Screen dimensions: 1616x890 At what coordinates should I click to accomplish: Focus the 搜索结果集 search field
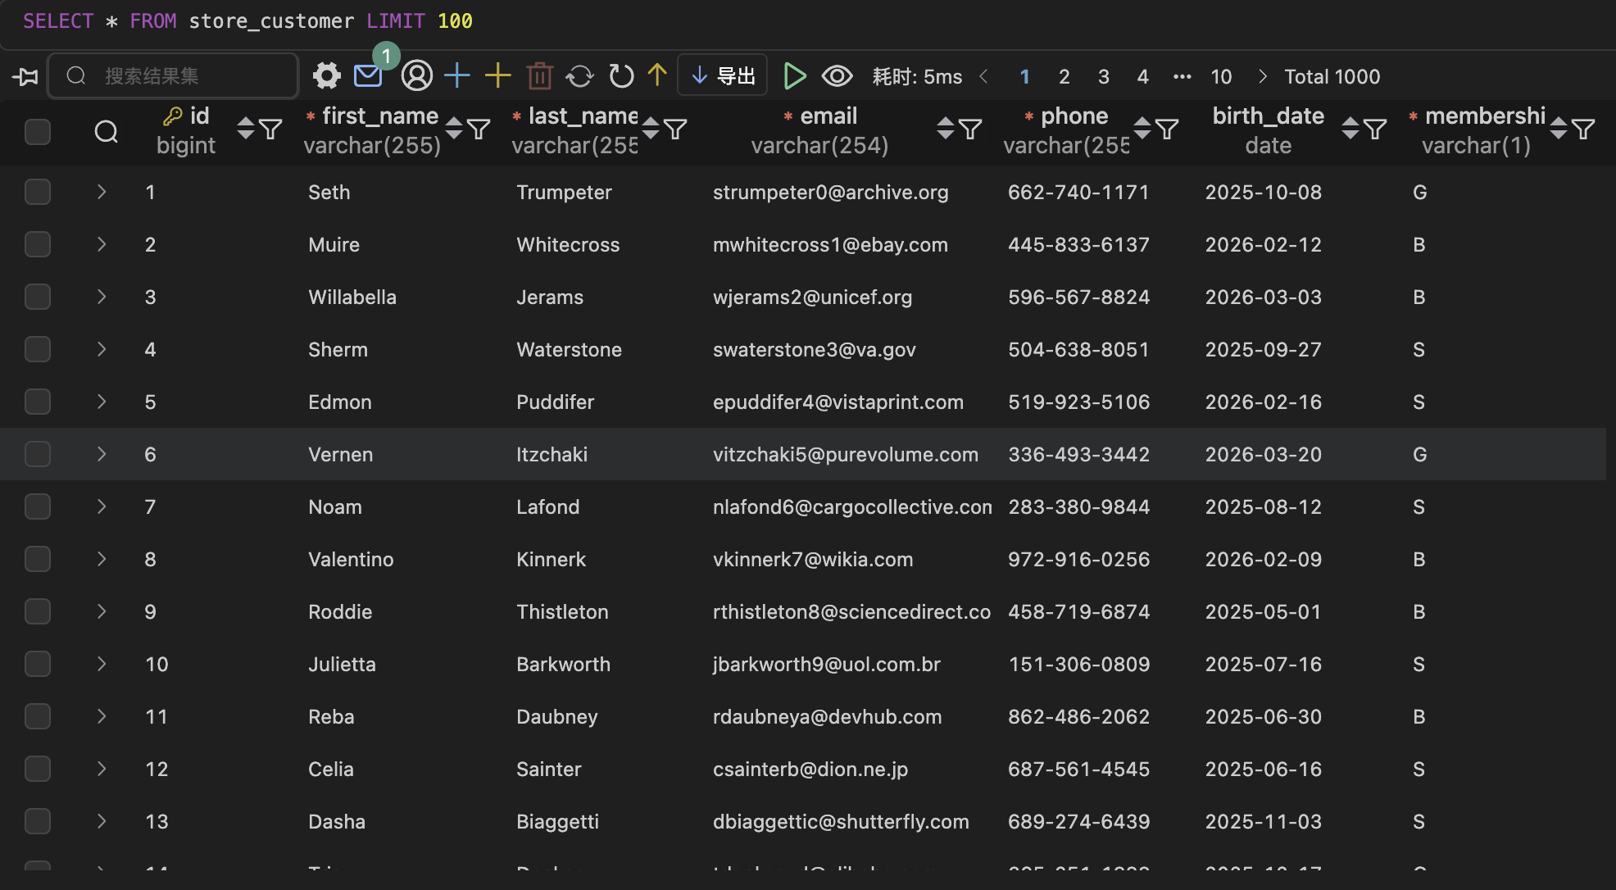point(173,76)
